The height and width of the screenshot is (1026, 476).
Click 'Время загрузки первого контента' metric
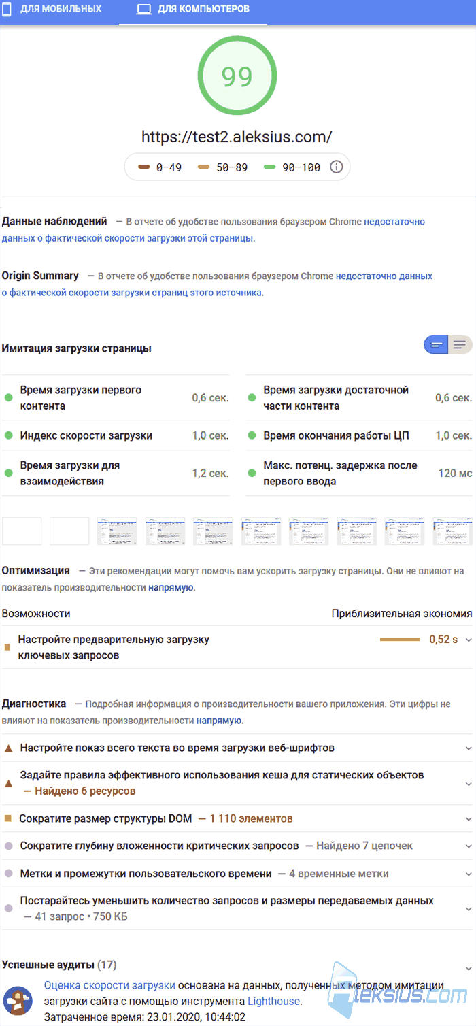coord(116,398)
